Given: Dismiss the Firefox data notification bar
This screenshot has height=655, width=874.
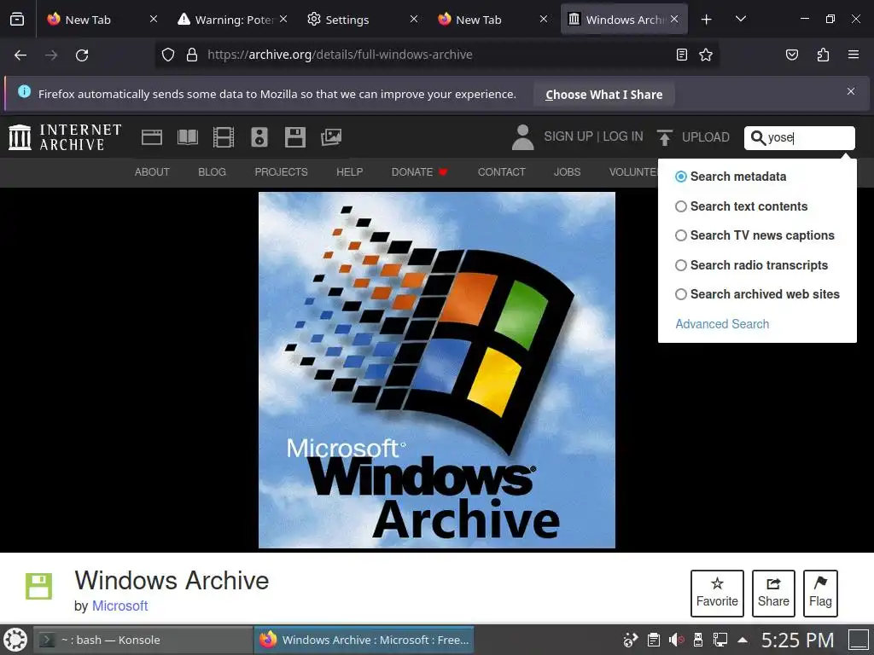Looking at the screenshot, I should tap(851, 91).
